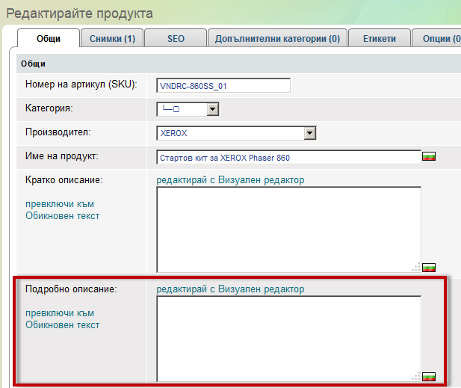Click the resize grip of the Кратко описание textarea
Image resolution: width=461 pixels, height=388 pixels.
(416, 268)
